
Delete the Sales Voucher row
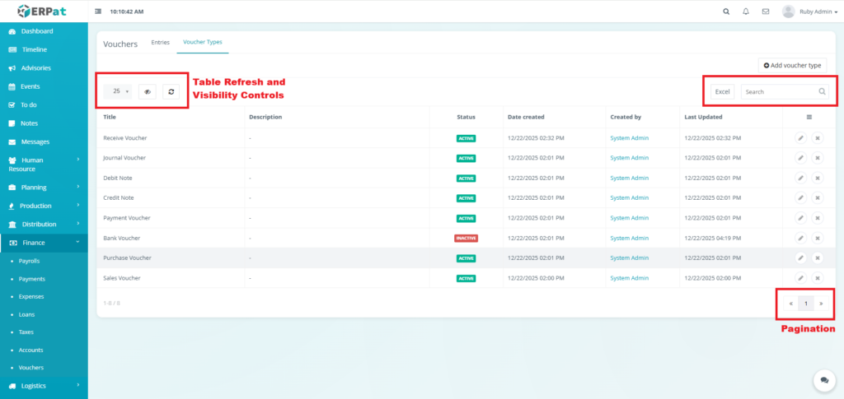point(818,278)
